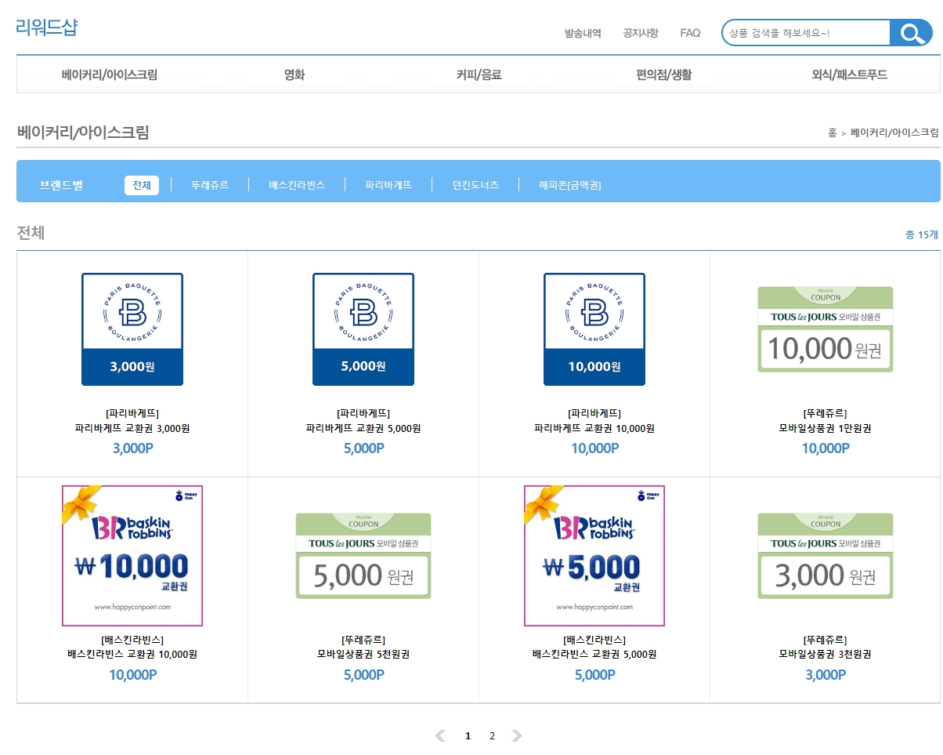Open the 베이커리/아이스크림 category menu
Screen dimensions: 943x755
point(110,75)
